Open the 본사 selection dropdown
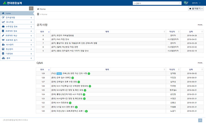206x123 pixels. 157,3
